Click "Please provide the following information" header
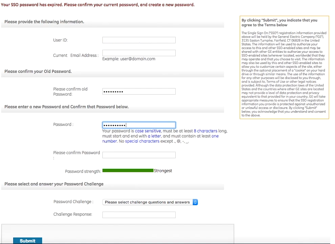The width and height of the screenshot is (335, 244). tap(44, 22)
